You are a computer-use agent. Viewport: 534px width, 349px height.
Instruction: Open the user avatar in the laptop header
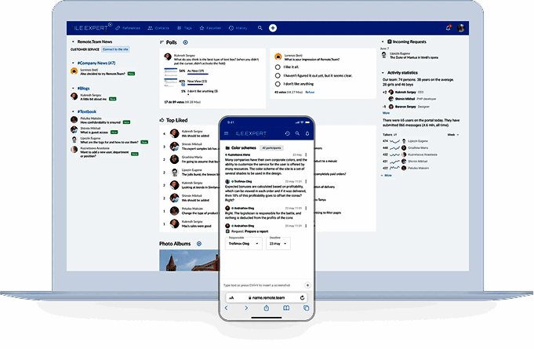coord(461,28)
